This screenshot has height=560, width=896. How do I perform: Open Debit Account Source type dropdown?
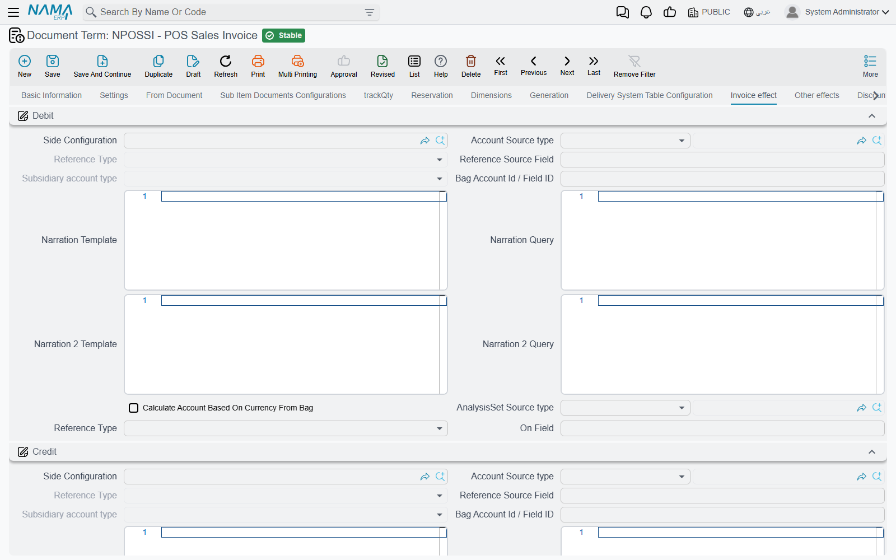point(625,141)
